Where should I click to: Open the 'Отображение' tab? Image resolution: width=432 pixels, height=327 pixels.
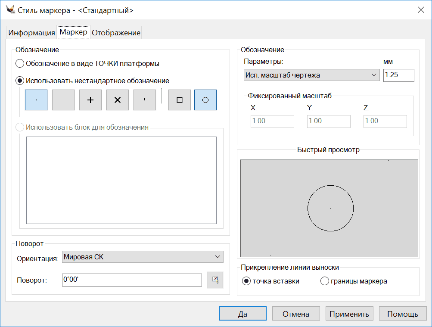(116, 33)
